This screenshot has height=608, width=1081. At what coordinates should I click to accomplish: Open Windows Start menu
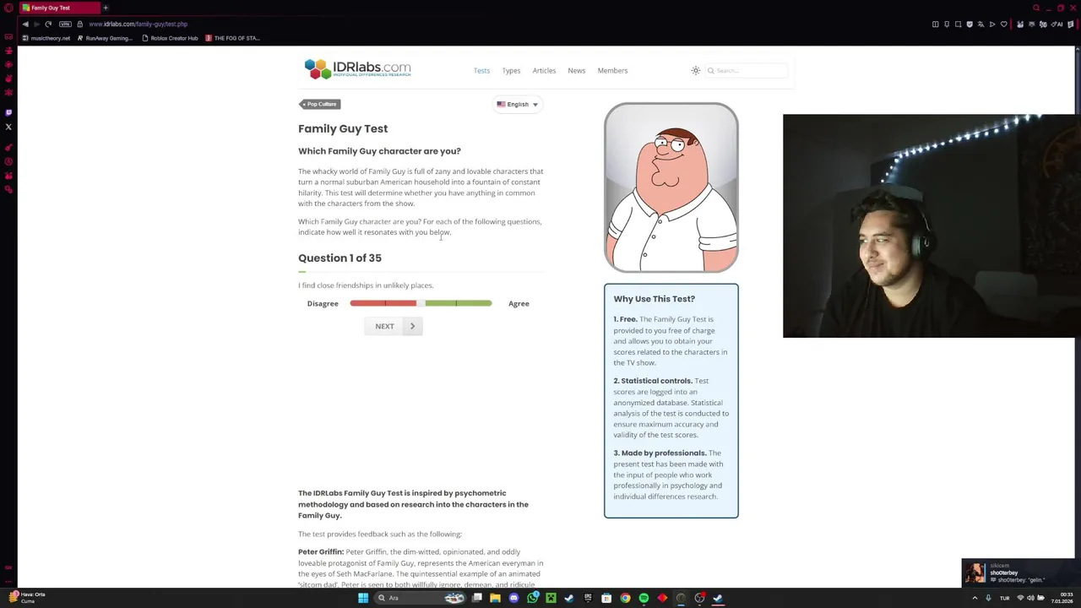coord(363,598)
